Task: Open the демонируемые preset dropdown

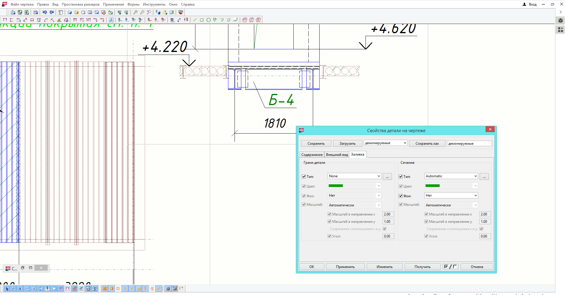Action: coord(385,143)
